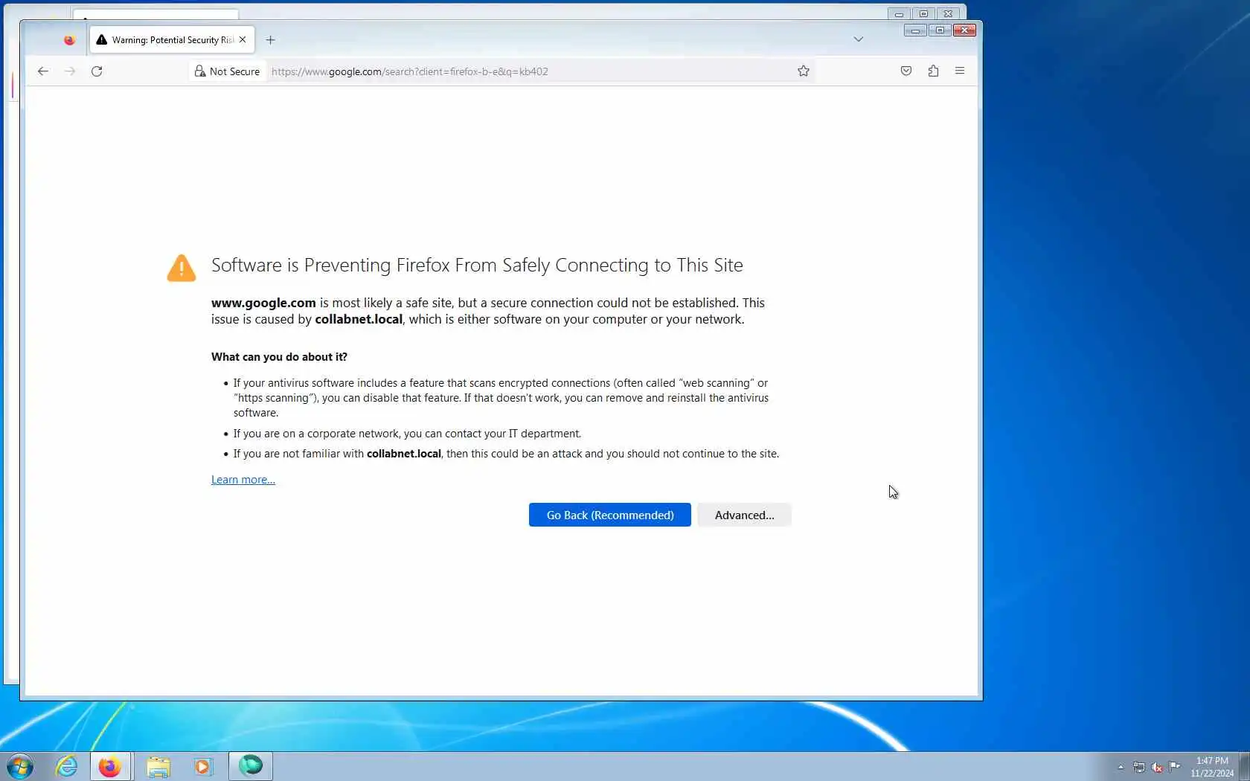Open the taskbar clock showing 1:47 PM

tap(1212, 767)
